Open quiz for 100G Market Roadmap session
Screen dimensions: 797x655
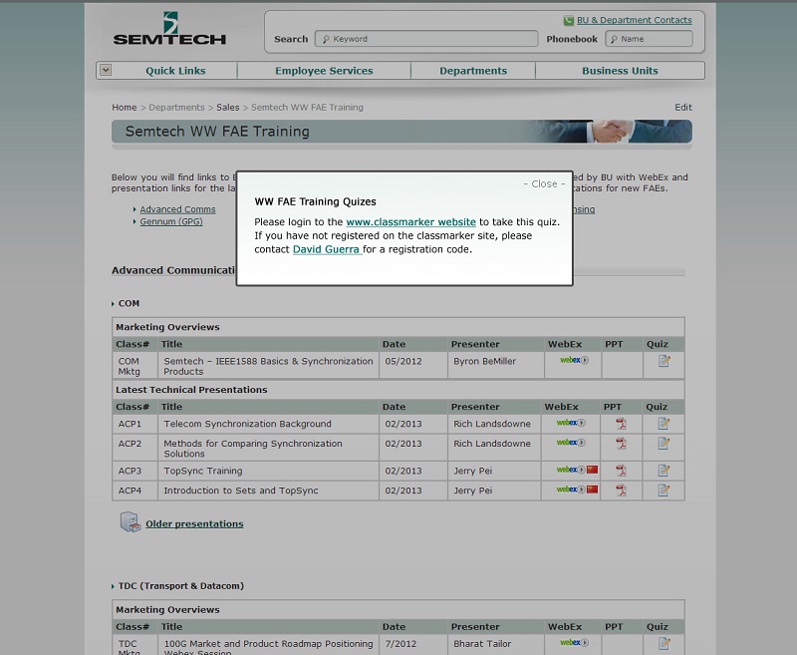pos(664,644)
